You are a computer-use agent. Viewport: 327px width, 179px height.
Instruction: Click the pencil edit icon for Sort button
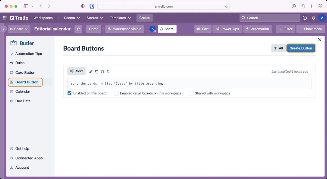91,72
